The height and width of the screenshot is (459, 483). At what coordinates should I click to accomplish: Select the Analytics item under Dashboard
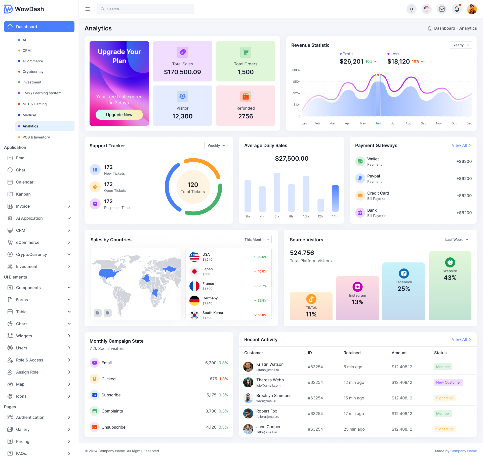pos(30,126)
